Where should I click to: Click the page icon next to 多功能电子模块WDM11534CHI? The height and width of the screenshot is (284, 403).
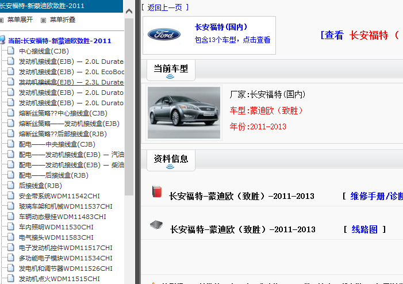click(x=10, y=258)
